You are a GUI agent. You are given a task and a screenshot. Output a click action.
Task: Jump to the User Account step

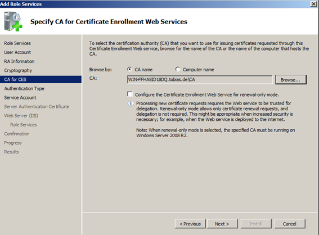point(17,52)
